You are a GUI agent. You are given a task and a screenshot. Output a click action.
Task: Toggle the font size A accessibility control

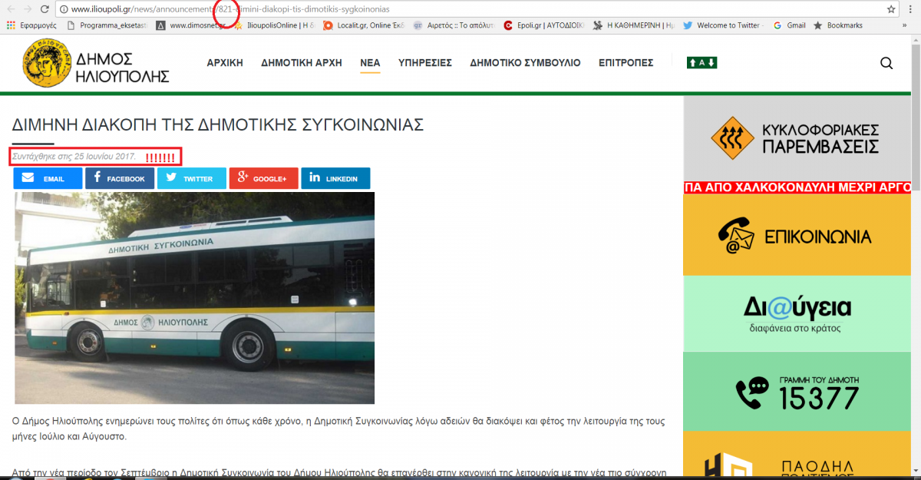[x=701, y=63]
